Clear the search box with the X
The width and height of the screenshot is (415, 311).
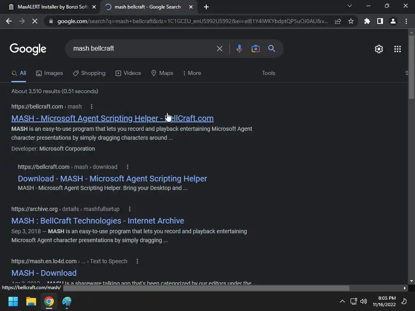click(220, 49)
